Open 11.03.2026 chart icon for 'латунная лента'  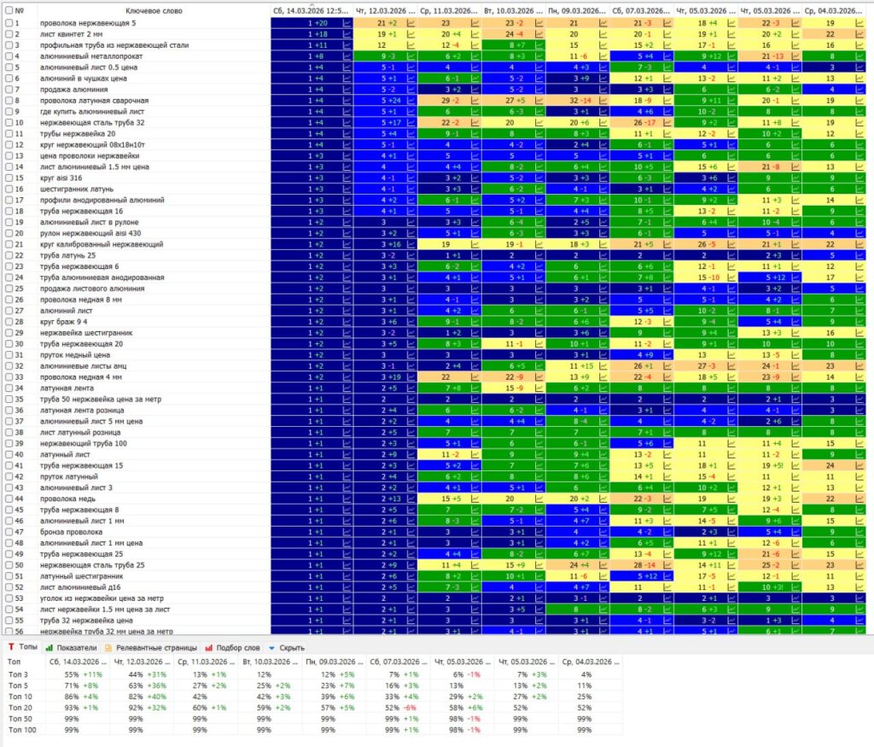click(x=475, y=388)
